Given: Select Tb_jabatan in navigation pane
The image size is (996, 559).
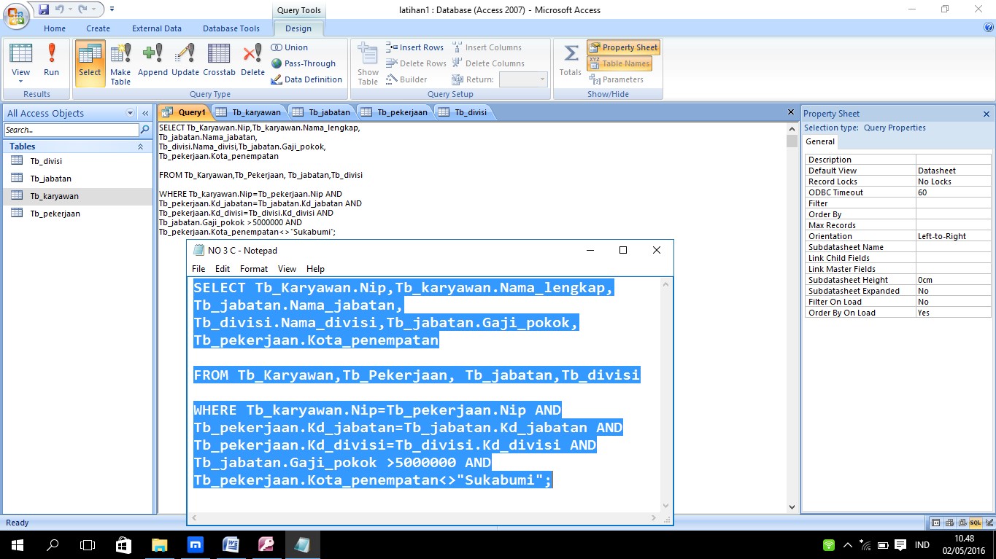Looking at the screenshot, I should pos(78,178).
